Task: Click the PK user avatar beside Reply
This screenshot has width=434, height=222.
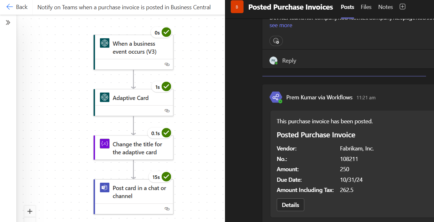Action: click(x=273, y=61)
